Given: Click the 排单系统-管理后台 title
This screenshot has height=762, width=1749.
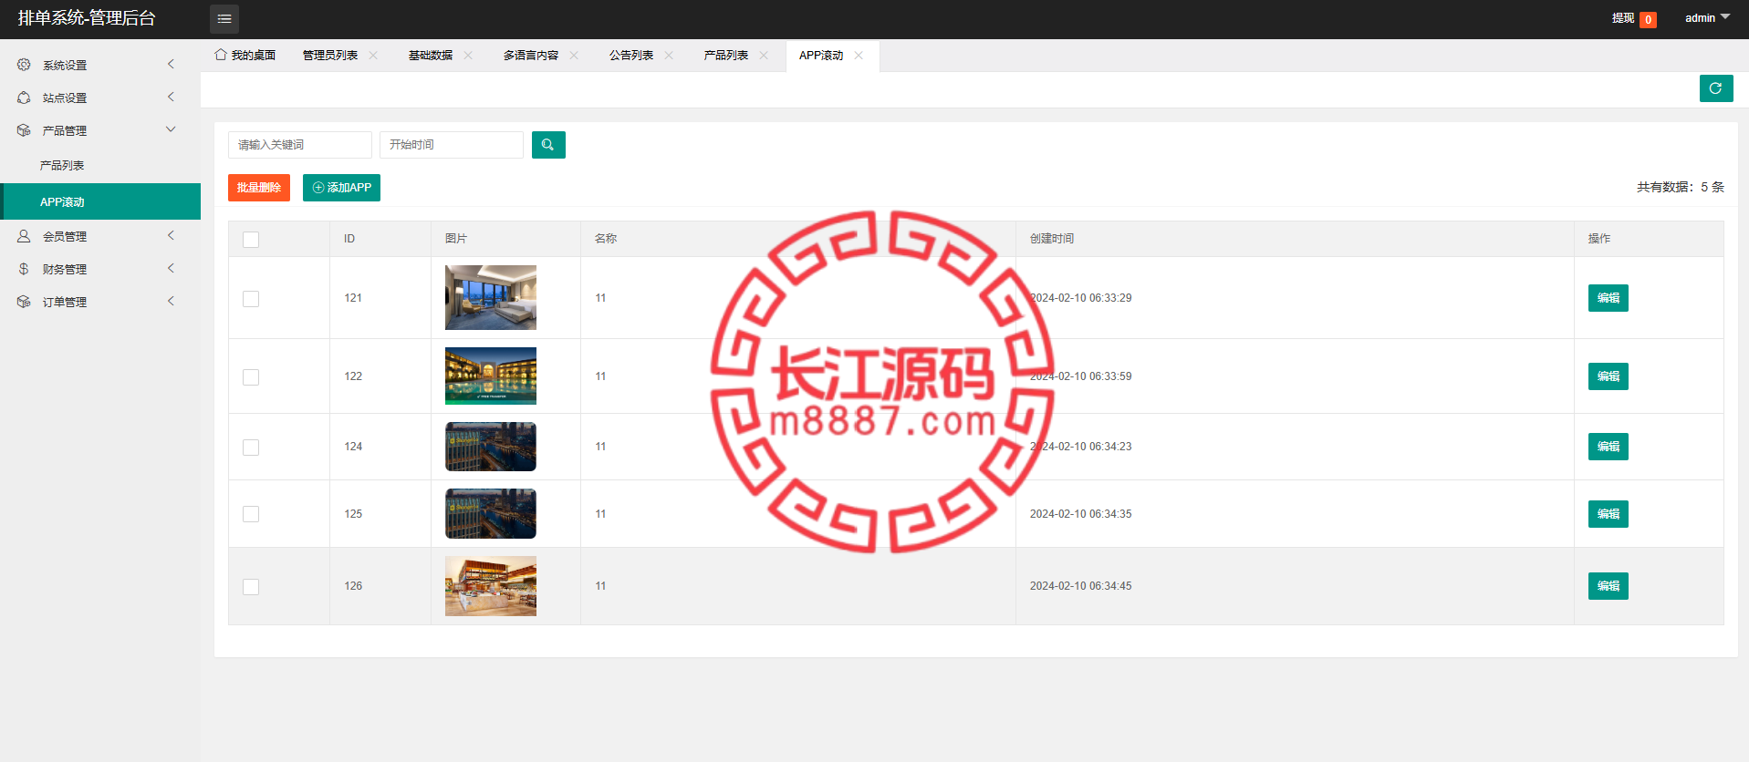Looking at the screenshot, I should point(87,18).
